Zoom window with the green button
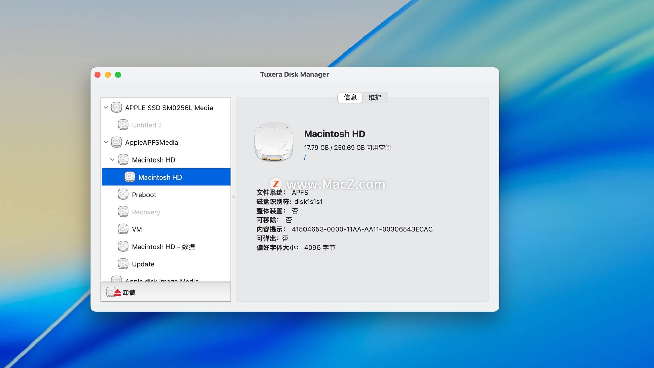Screen dimensions: 654x368 point(118,75)
